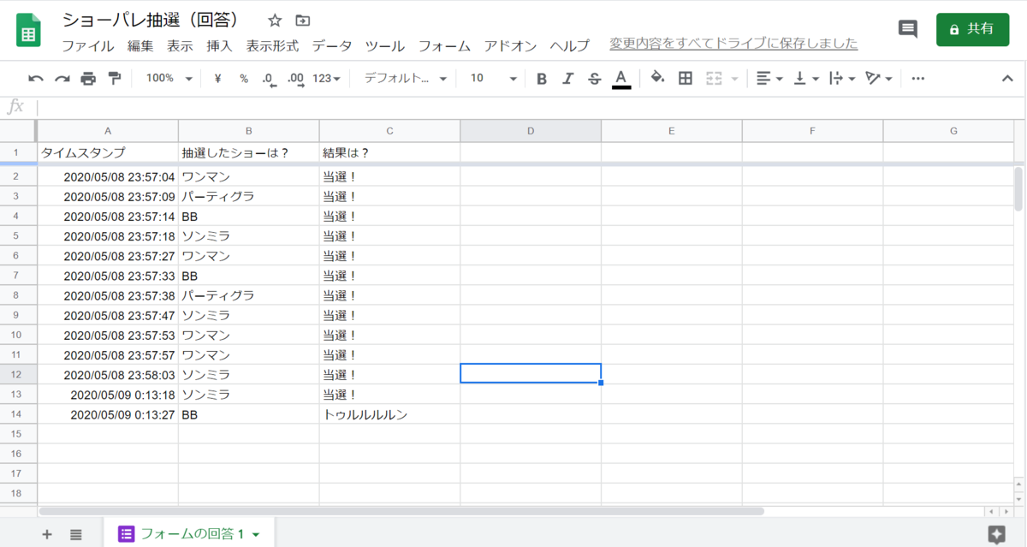This screenshot has height=547, width=1027.
Task: Select the フォームの回答 1 sheet tab
Action: pos(189,533)
